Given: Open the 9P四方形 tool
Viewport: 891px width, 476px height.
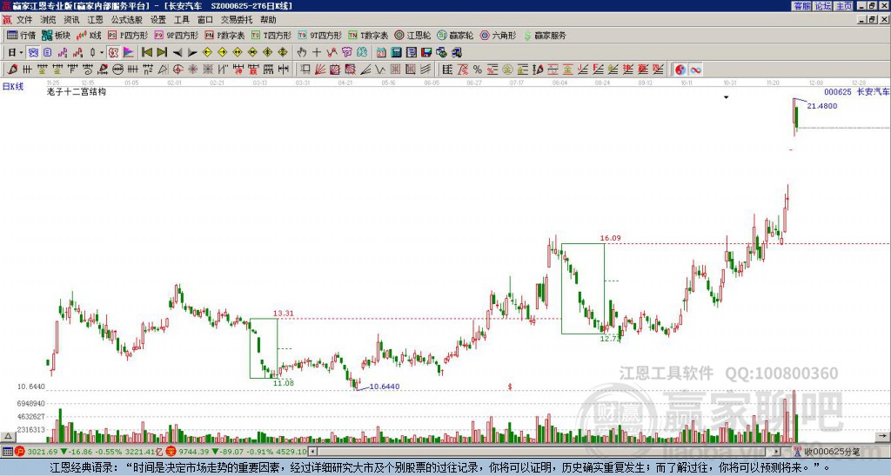Looking at the screenshot, I should (176, 35).
